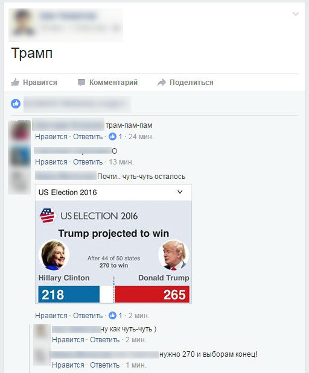This screenshot has width=309, height=373.
Task: Open the US Election 2016 selector bar
Action: (x=113, y=192)
